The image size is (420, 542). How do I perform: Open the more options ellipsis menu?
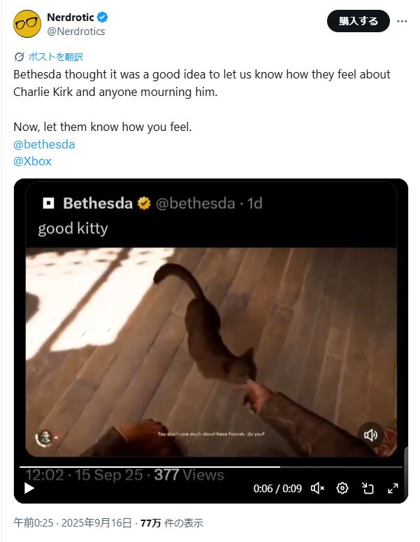[x=402, y=21]
